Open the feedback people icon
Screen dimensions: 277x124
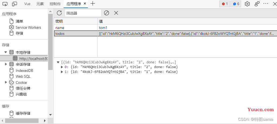click(x=257, y=4)
